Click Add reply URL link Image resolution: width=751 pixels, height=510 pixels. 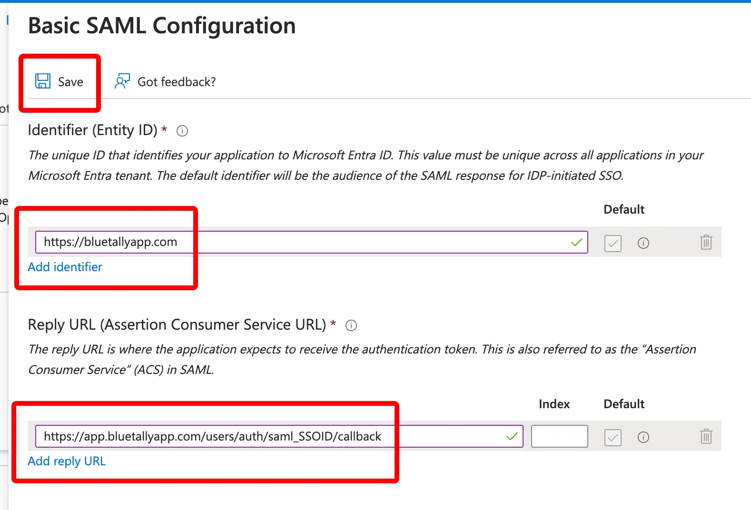click(67, 461)
